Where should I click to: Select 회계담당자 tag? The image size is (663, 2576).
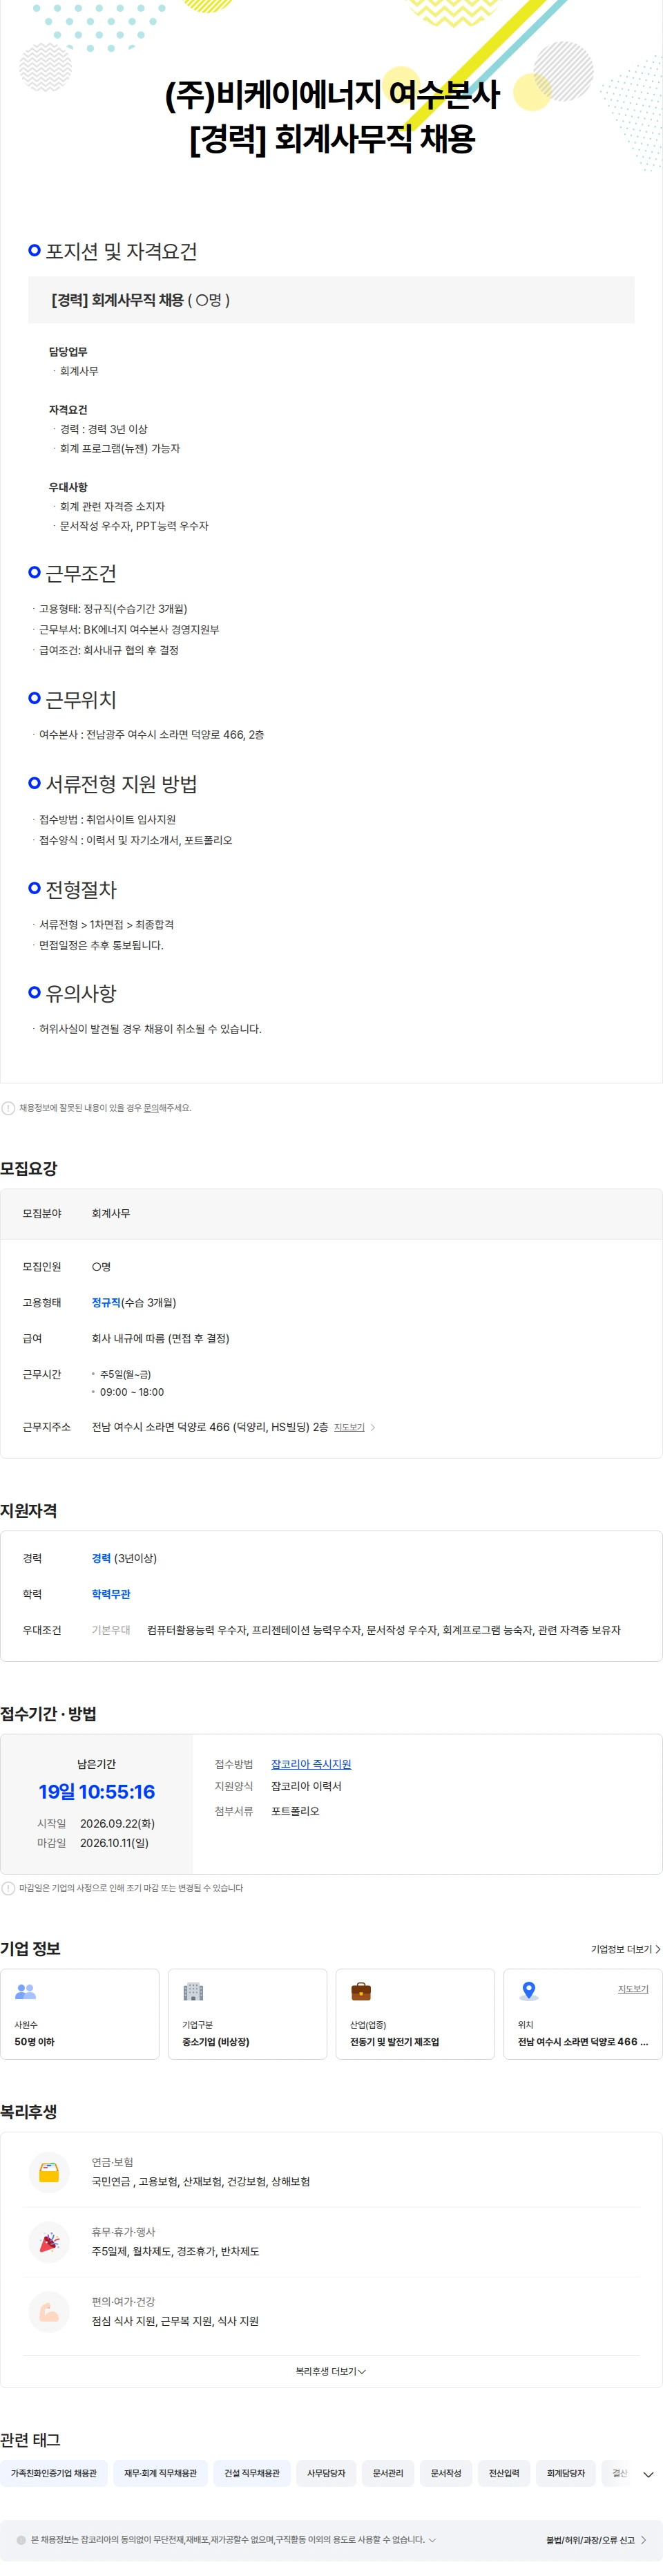coord(566,2474)
